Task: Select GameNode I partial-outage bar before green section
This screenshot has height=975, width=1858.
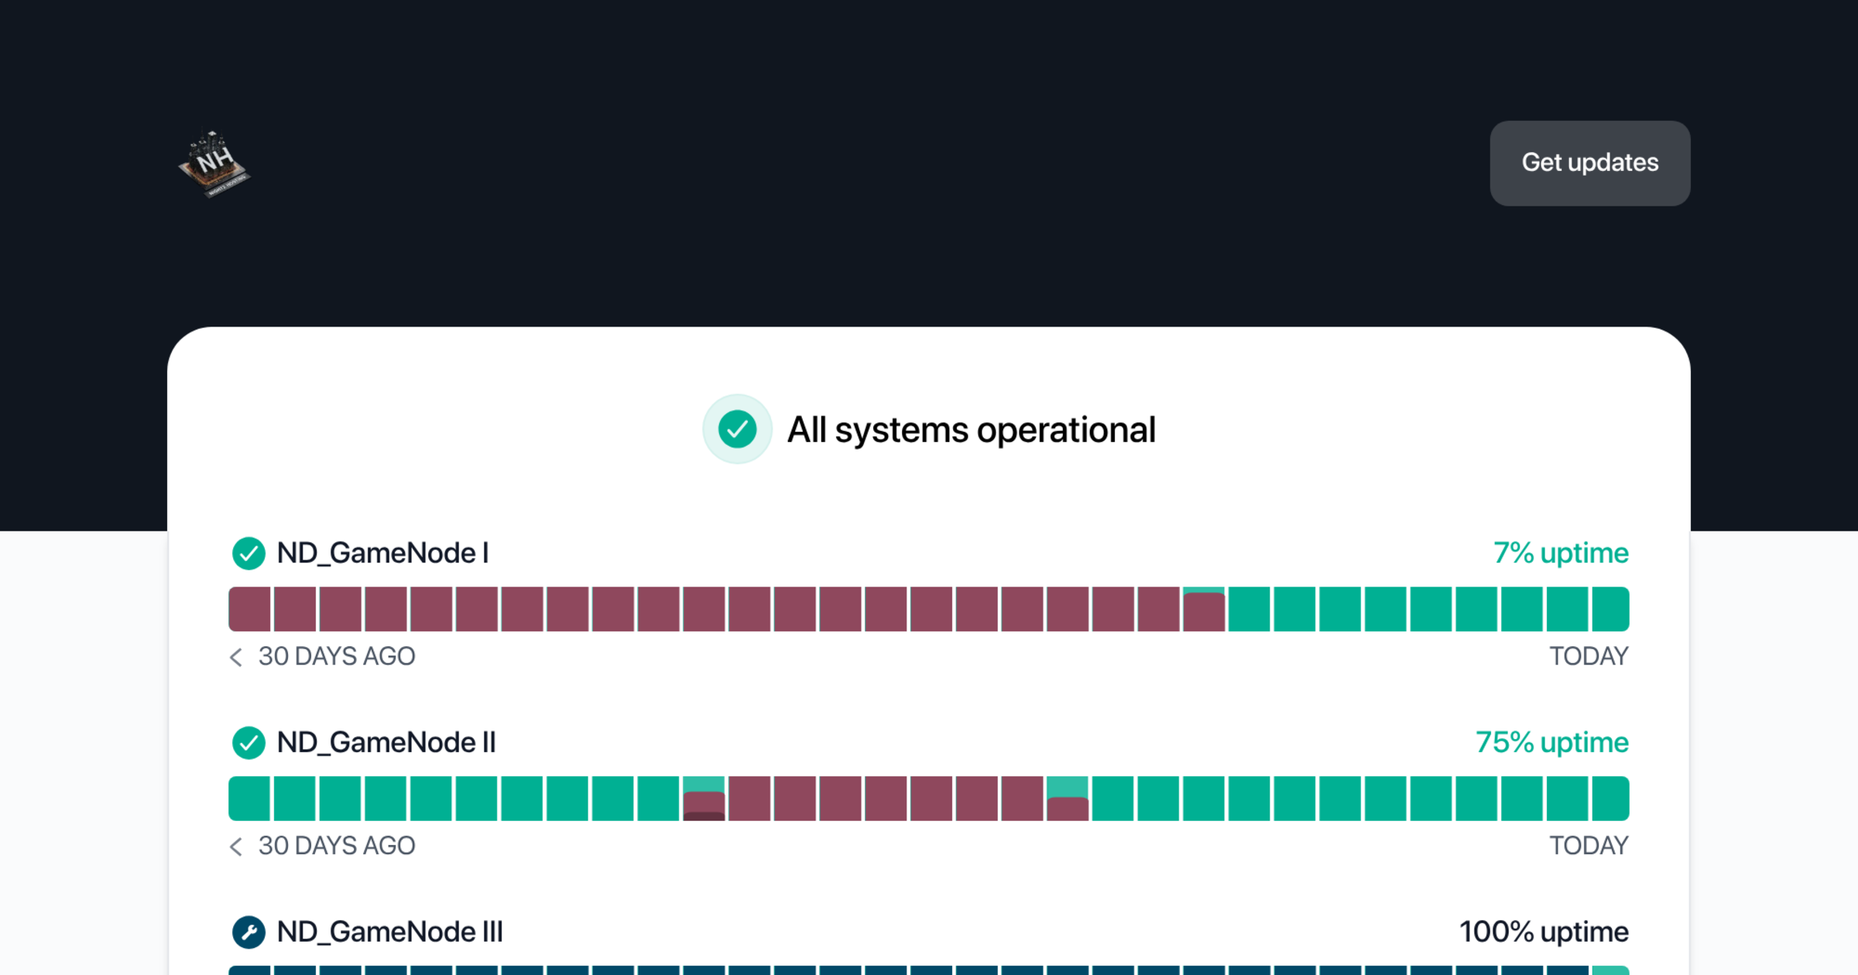Action: [1204, 609]
